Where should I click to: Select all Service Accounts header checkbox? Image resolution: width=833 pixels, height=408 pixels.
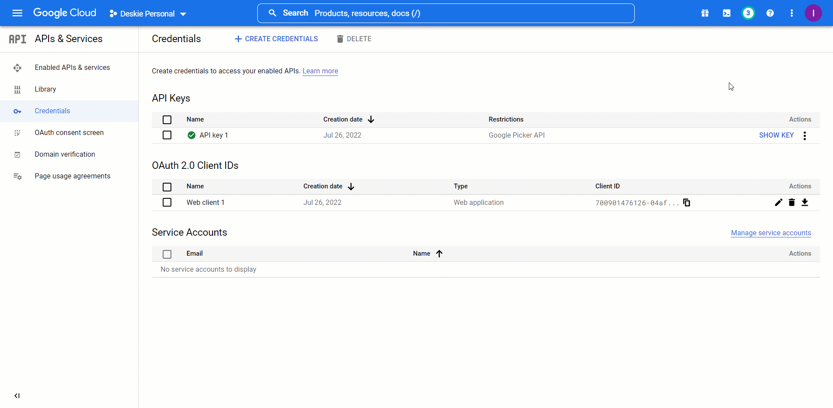pyautogui.click(x=167, y=254)
